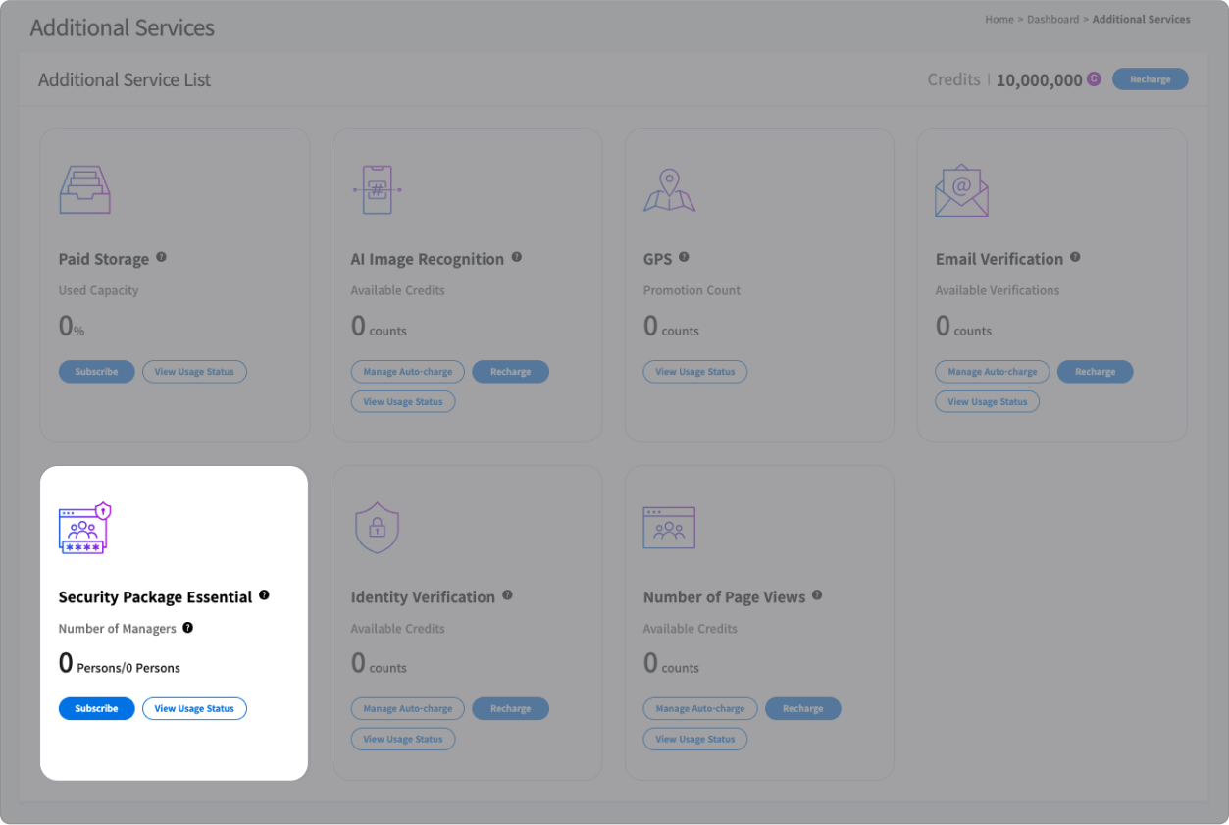Click the Number of Page Views icon

pyautogui.click(x=669, y=528)
